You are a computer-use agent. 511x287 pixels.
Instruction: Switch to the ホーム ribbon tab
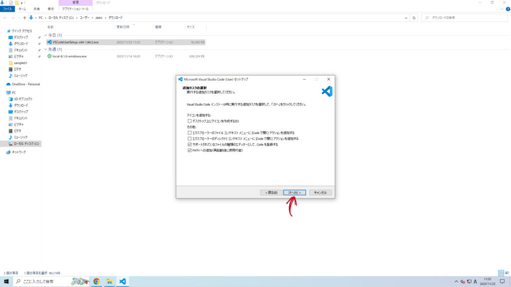pos(22,9)
